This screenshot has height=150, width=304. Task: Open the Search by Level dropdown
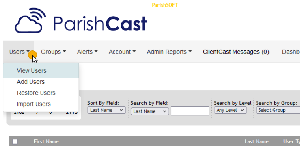click(230, 110)
